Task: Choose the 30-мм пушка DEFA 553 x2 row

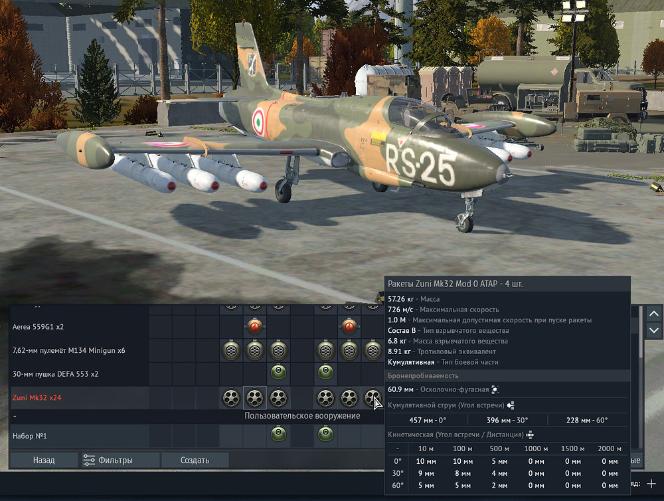Action: 56,374
